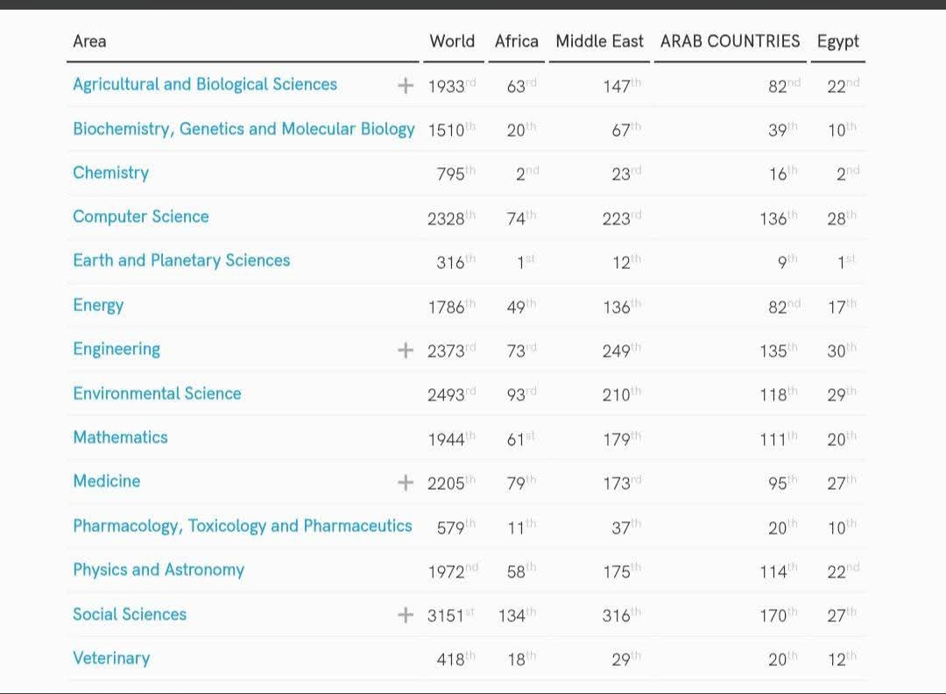Select Africa rank 134th for Social Sciences
The height and width of the screenshot is (694, 946).
[518, 615]
